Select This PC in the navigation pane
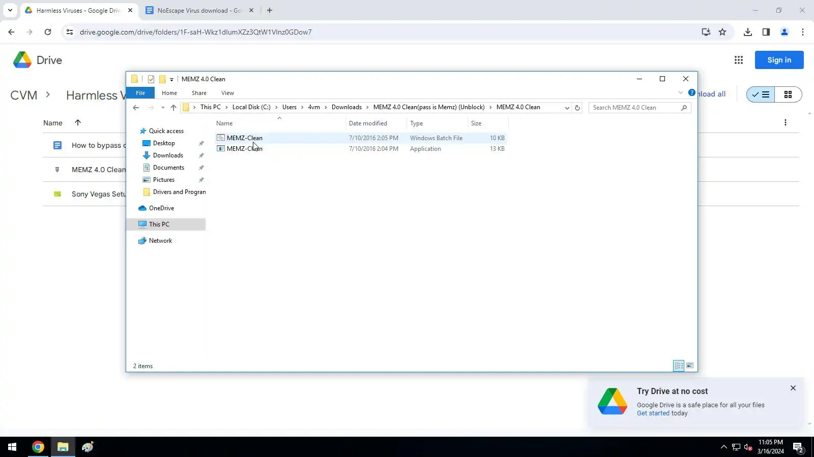Image resolution: width=814 pixels, height=457 pixels. pos(166,224)
